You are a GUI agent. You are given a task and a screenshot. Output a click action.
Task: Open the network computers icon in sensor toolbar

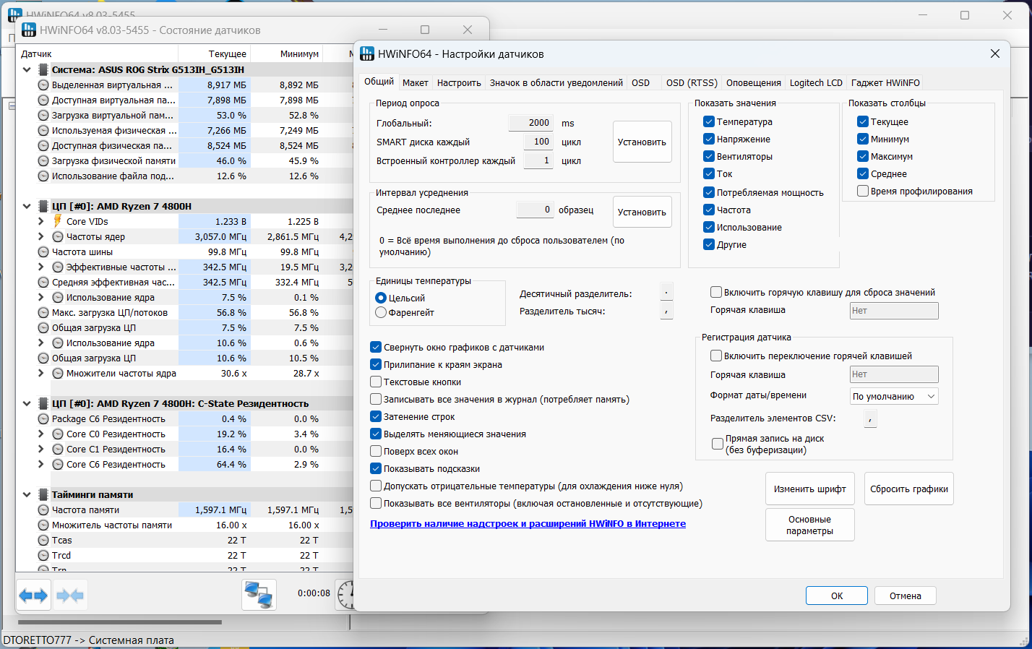click(x=259, y=596)
